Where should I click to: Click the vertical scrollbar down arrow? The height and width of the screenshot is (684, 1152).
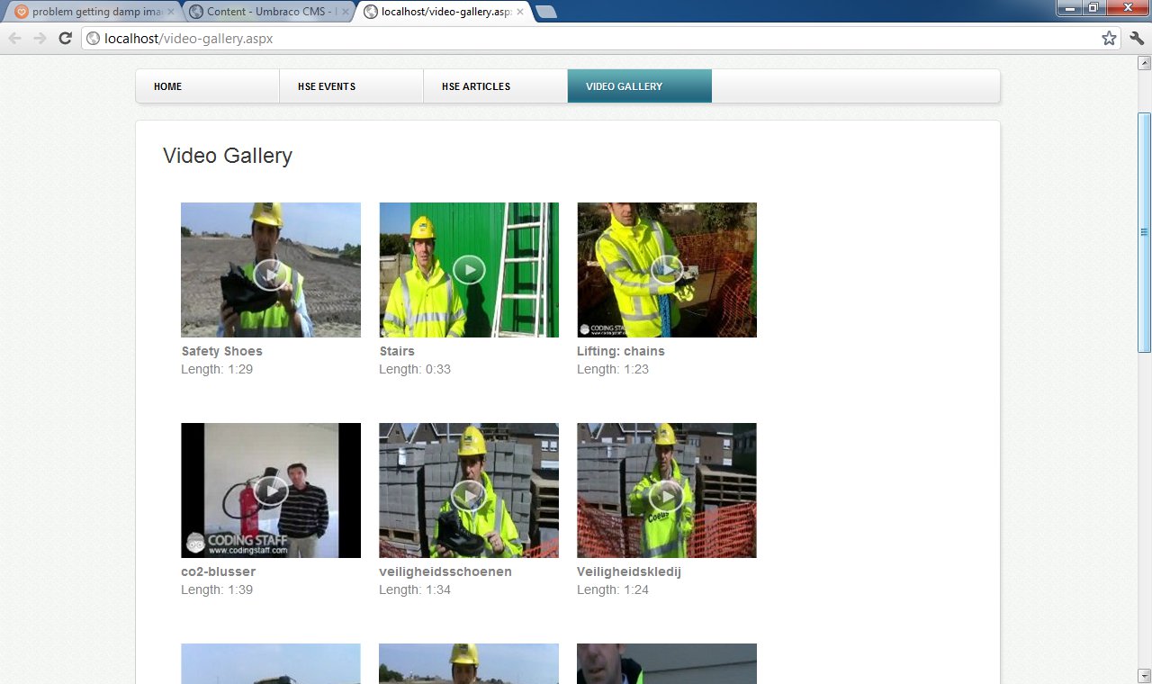point(1144,676)
